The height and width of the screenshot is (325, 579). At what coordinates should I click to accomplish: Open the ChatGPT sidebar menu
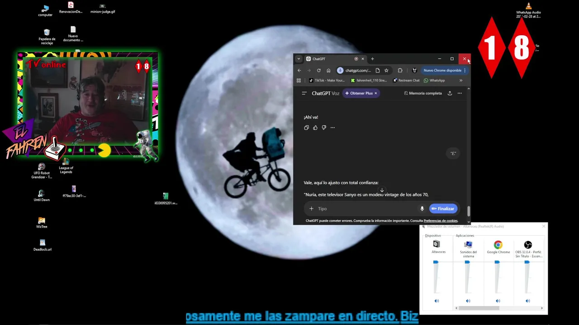[x=304, y=93]
